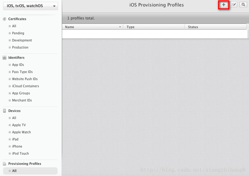Click the Provisioning Profiles section heading
249x176 pixels.
pos(25,164)
